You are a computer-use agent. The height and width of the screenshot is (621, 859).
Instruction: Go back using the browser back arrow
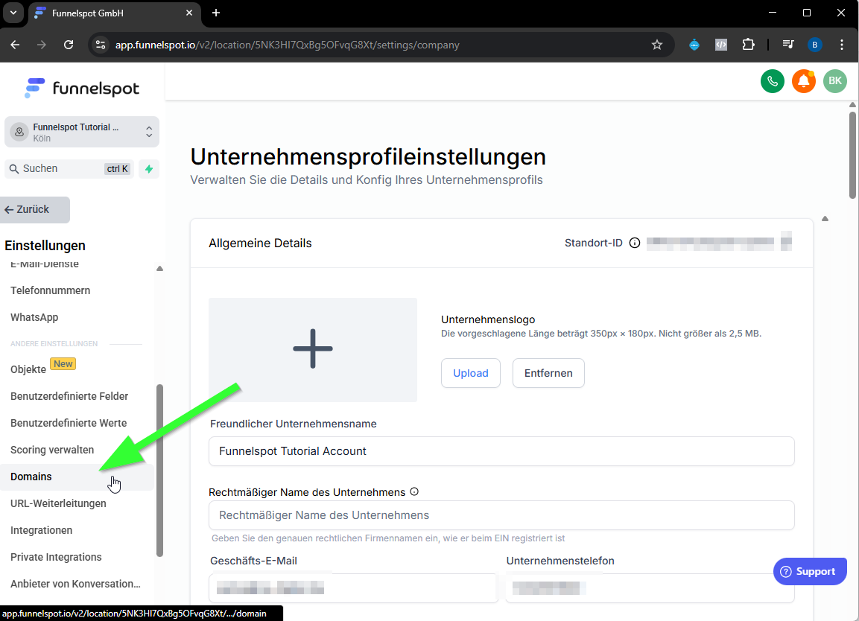point(16,45)
